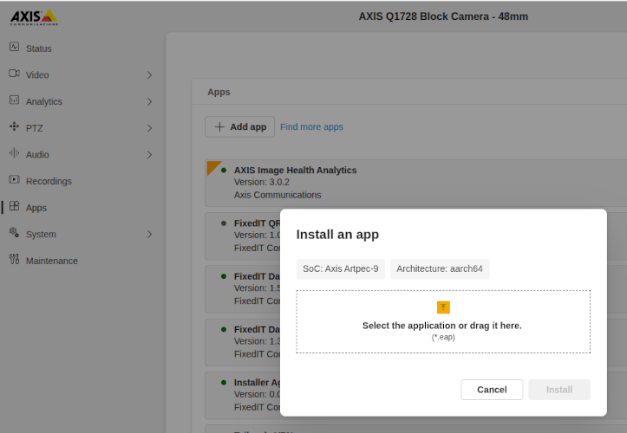Open the Audio section
Screen dimensions: 627x433
pos(37,155)
